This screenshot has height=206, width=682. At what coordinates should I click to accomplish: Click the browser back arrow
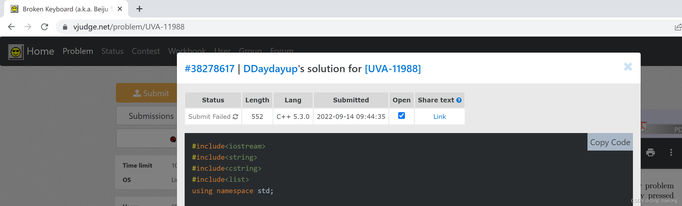pos(11,27)
